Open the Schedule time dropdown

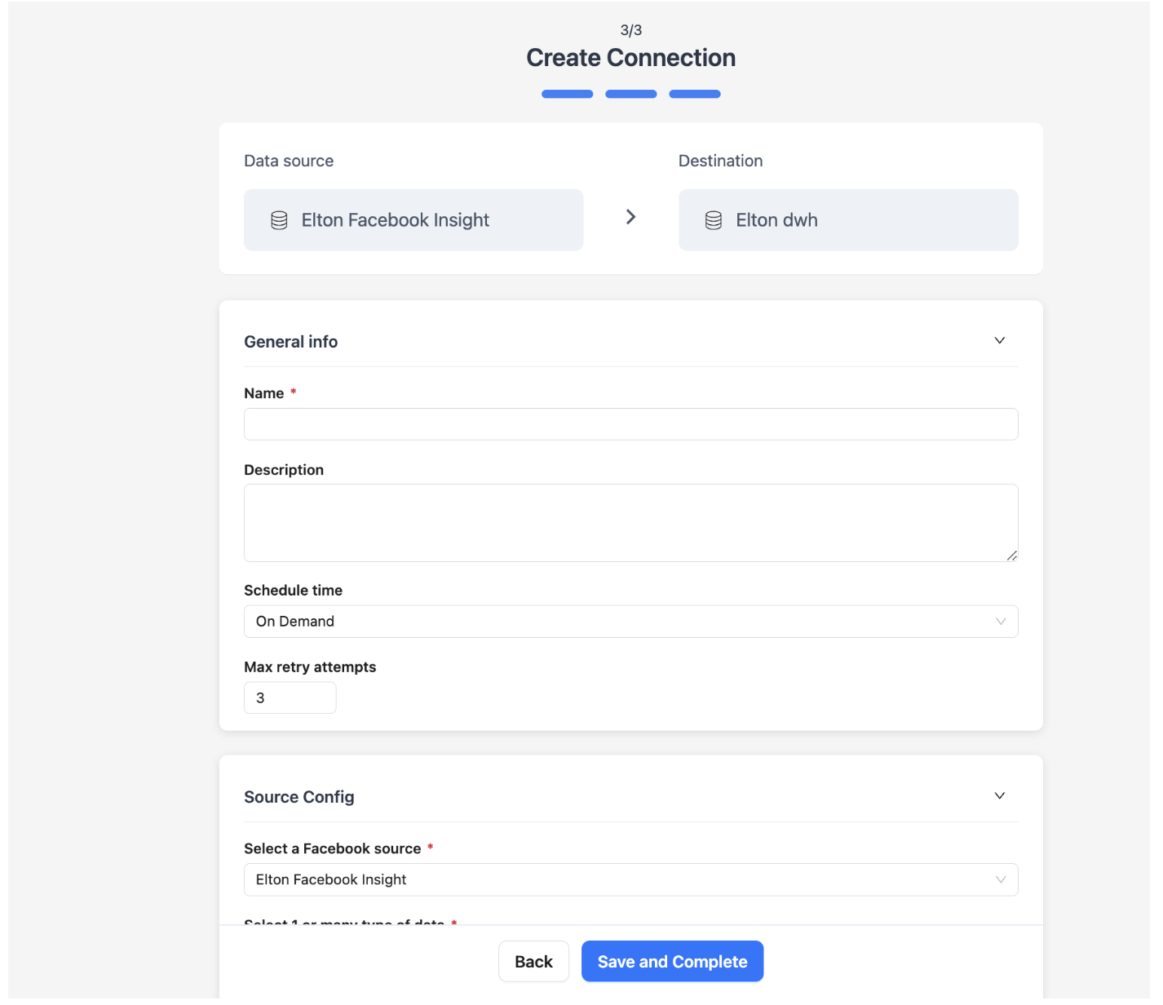point(630,622)
